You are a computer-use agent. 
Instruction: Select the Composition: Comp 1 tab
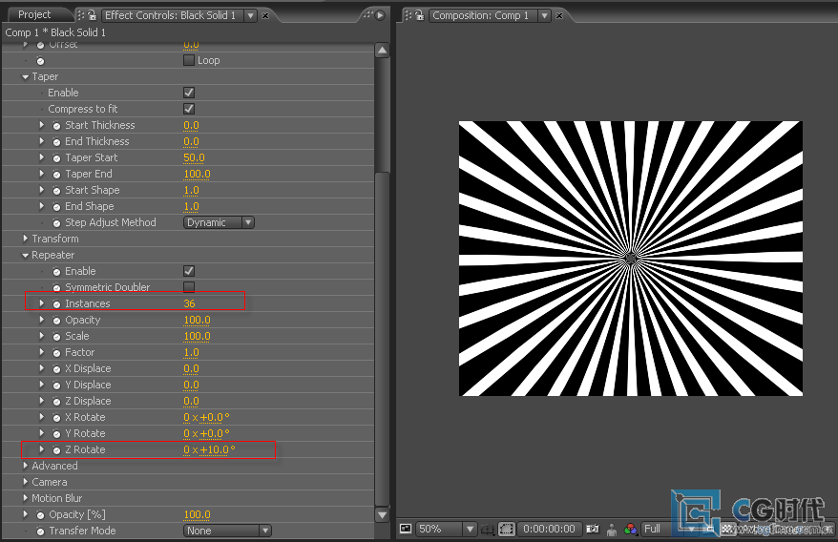(480, 15)
